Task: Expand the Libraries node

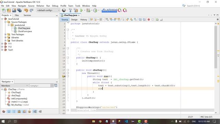Action: tap(5, 38)
